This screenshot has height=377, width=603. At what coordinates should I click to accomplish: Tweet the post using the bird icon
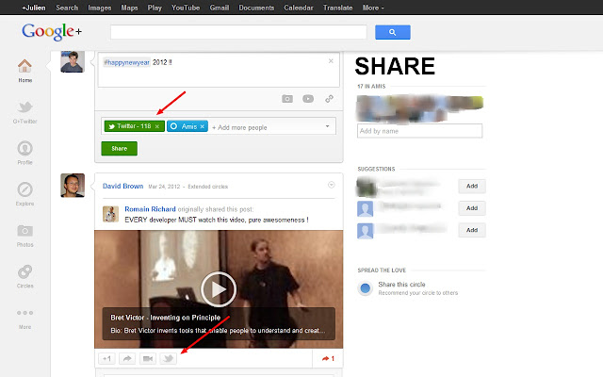(x=168, y=359)
